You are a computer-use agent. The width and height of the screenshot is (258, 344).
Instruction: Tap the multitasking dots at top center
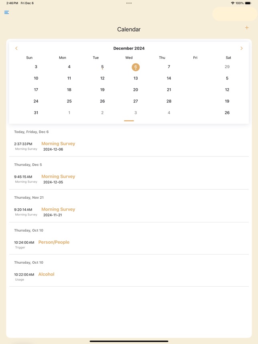click(129, 3)
